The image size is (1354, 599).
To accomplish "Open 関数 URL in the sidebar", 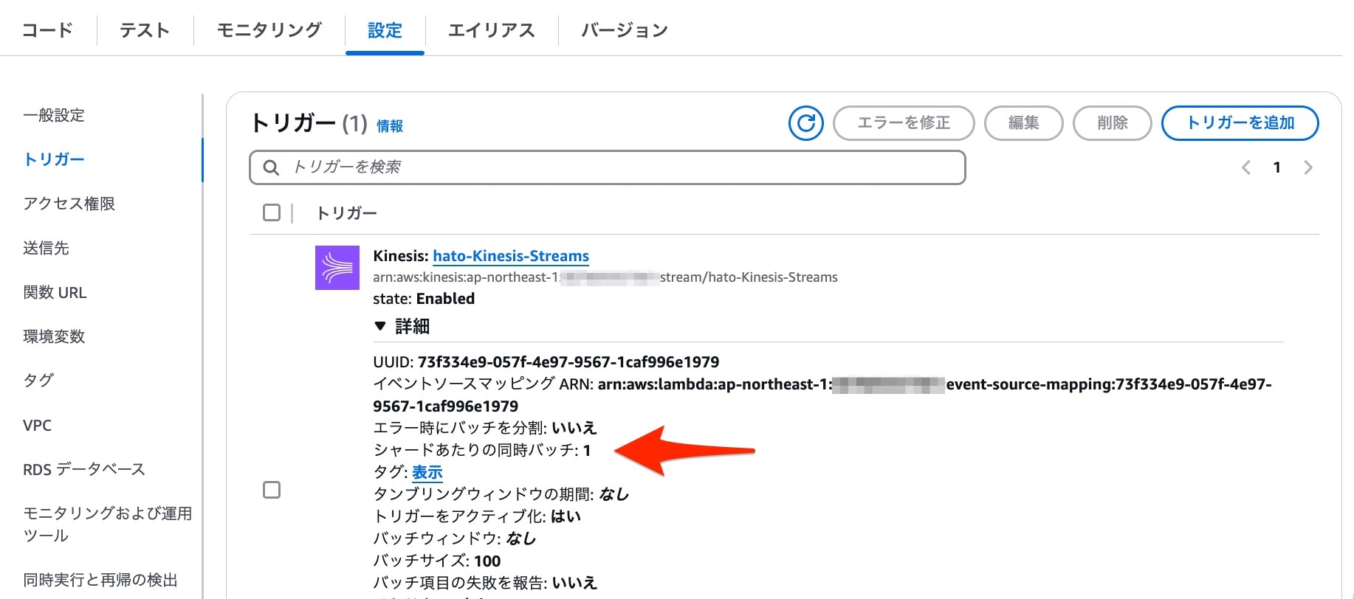I will point(55,292).
